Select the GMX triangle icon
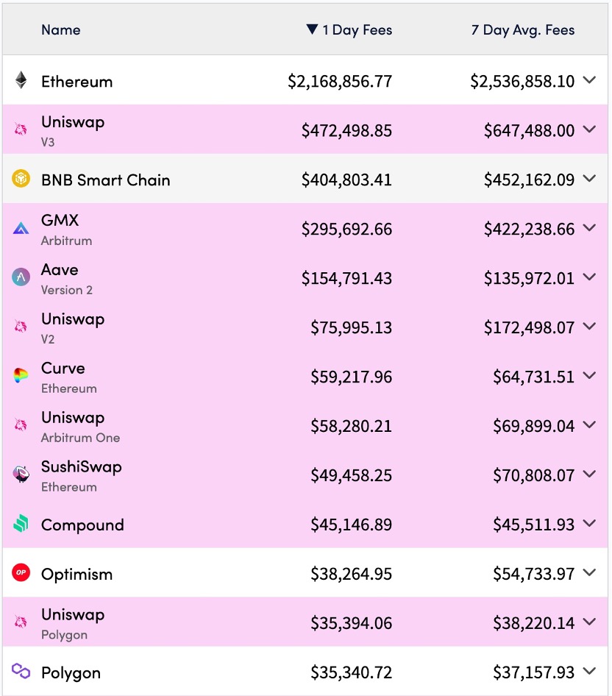Image resolution: width=612 pixels, height=696 pixels. 21,228
